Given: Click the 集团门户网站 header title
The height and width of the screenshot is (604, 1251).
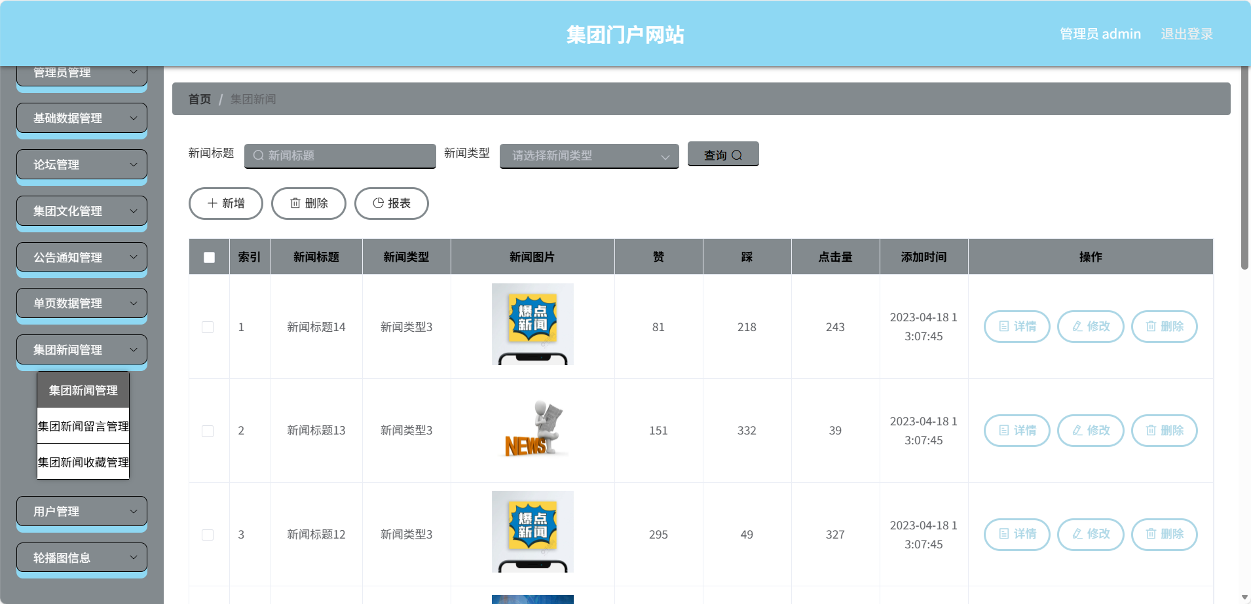Looking at the screenshot, I should (625, 35).
